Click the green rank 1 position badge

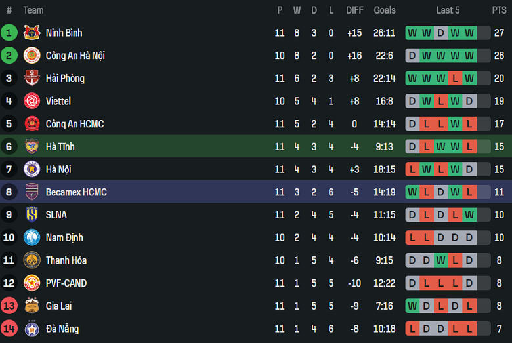pos(9,33)
